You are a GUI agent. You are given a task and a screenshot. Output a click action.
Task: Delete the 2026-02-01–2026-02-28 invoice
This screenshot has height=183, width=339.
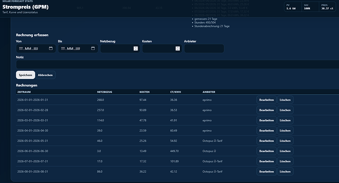click(x=285, y=110)
